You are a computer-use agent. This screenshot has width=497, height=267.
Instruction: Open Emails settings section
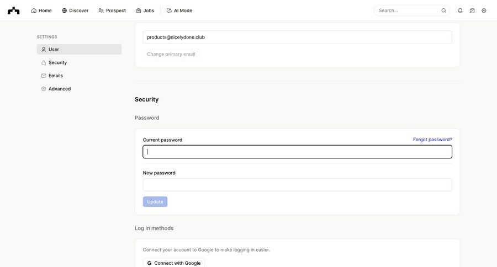pyautogui.click(x=79, y=76)
